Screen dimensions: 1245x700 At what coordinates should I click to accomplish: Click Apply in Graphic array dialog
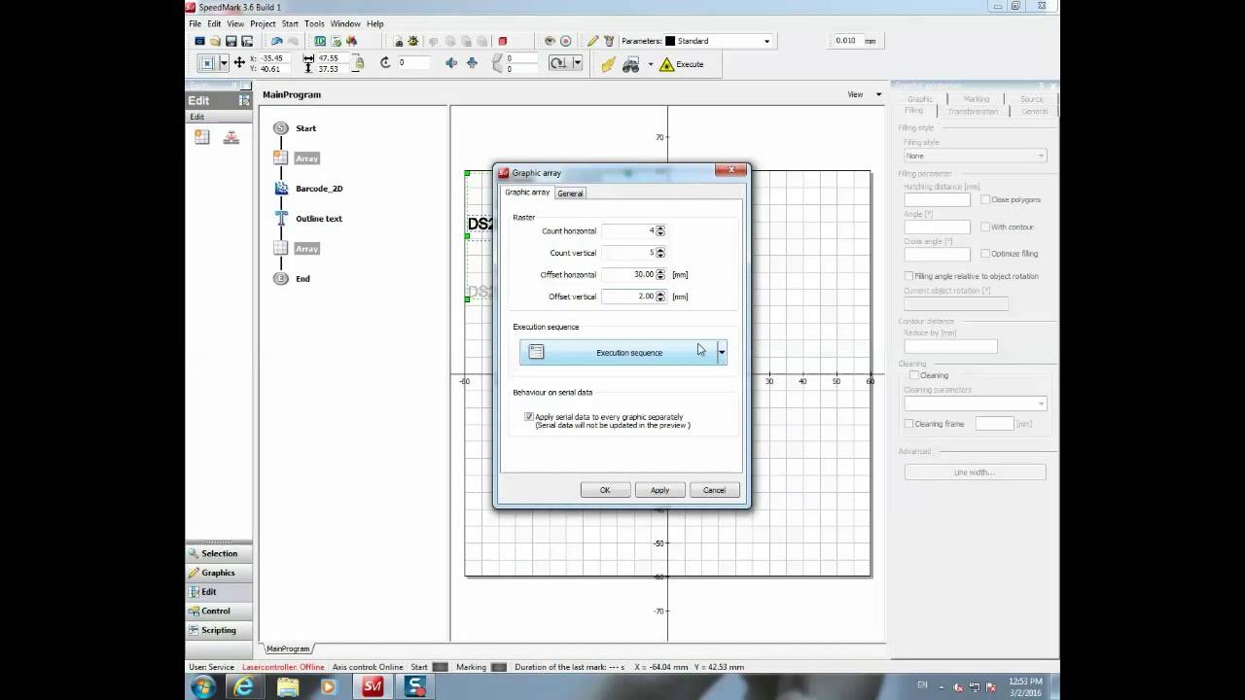click(659, 490)
